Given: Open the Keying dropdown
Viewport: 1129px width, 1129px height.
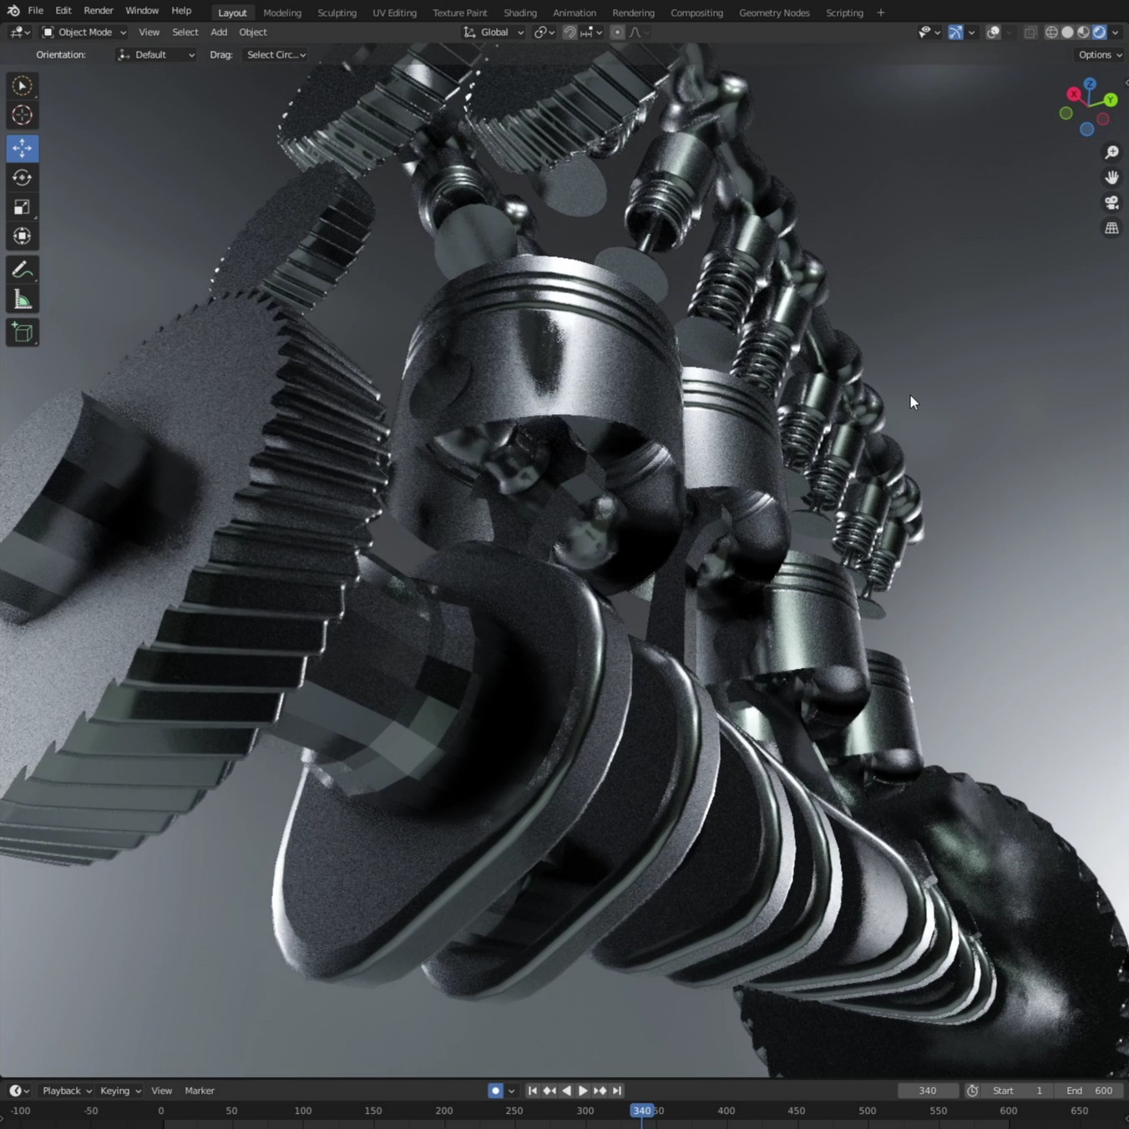Looking at the screenshot, I should point(120,1091).
